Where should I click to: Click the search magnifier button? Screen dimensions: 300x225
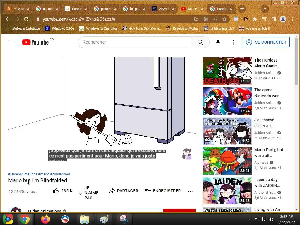(x=200, y=42)
